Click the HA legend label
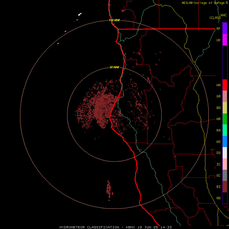Image resolution: width=229 pixels, height=229 pixels. pyautogui.click(x=218, y=85)
